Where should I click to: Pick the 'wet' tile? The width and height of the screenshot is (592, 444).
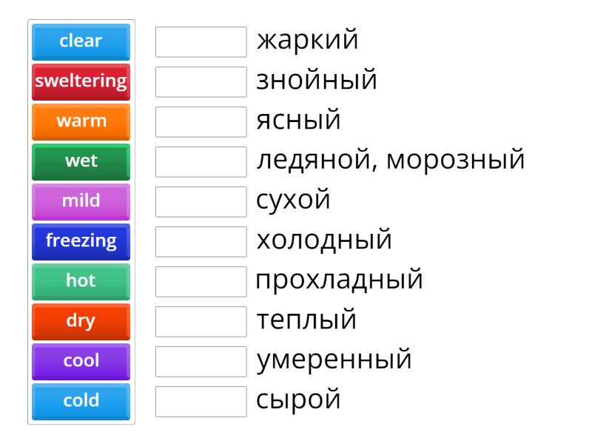point(81,161)
